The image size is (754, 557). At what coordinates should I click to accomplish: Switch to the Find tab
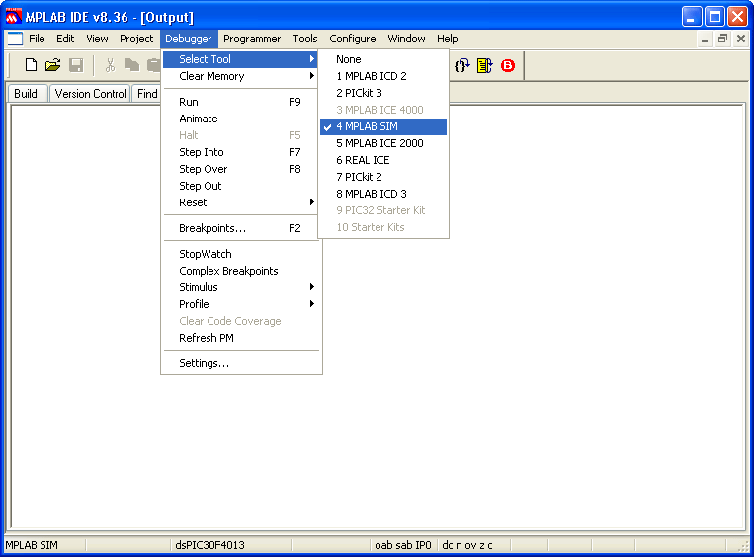coord(146,94)
